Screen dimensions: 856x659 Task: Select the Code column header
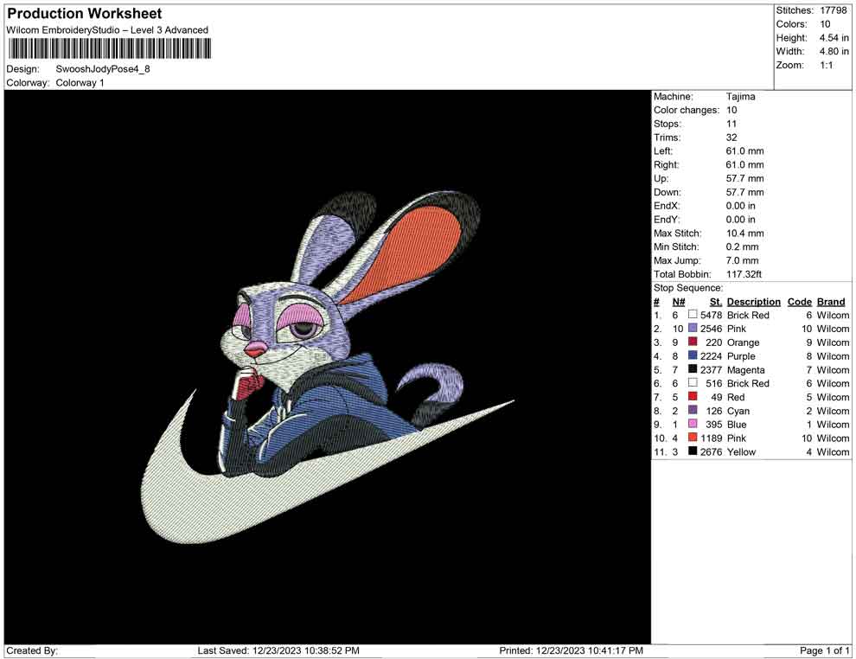(x=799, y=302)
